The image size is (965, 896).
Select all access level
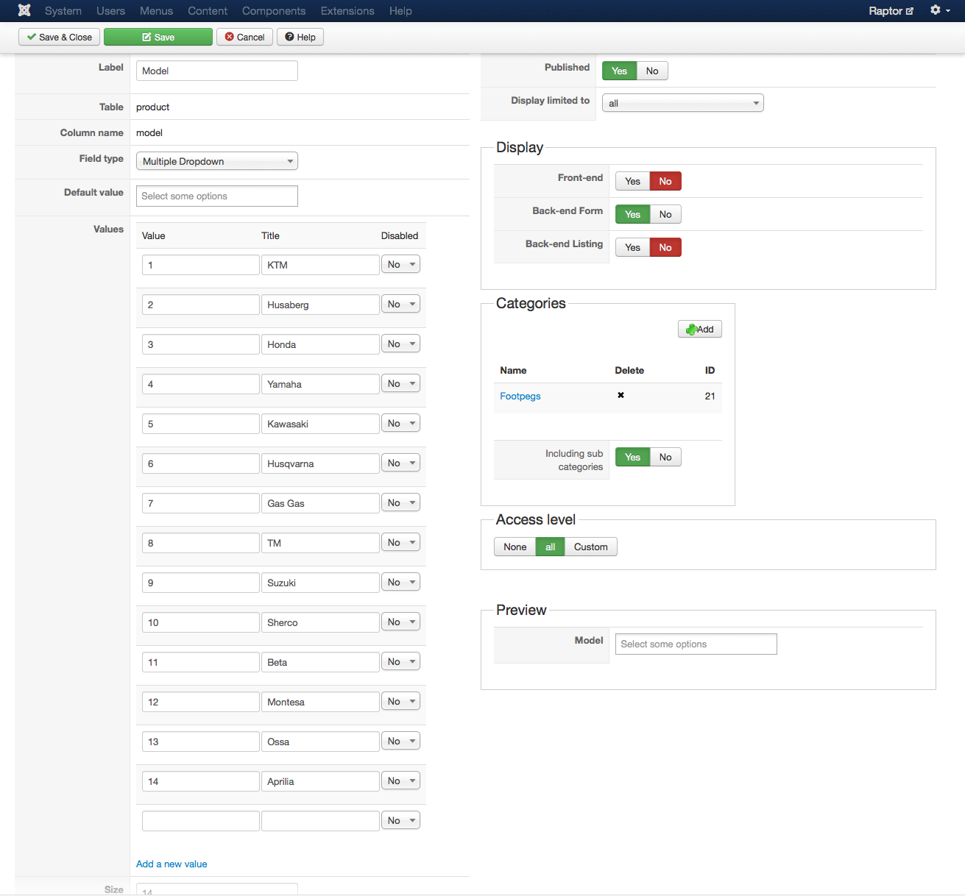click(550, 547)
